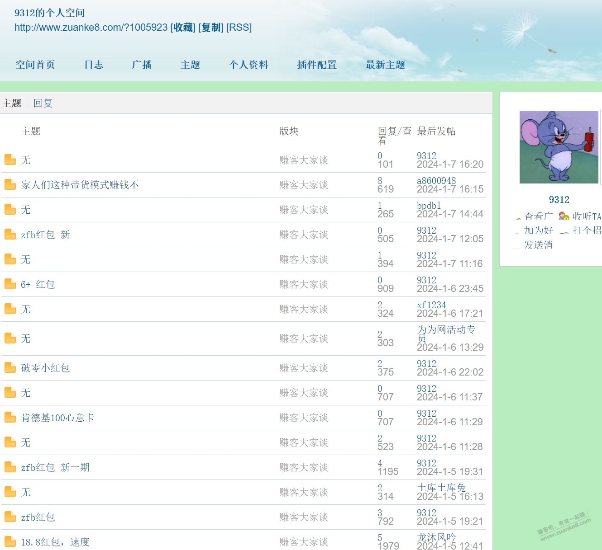Click the timestamp 2024-1-7 12:05
The width and height of the screenshot is (602, 550).
point(450,239)
